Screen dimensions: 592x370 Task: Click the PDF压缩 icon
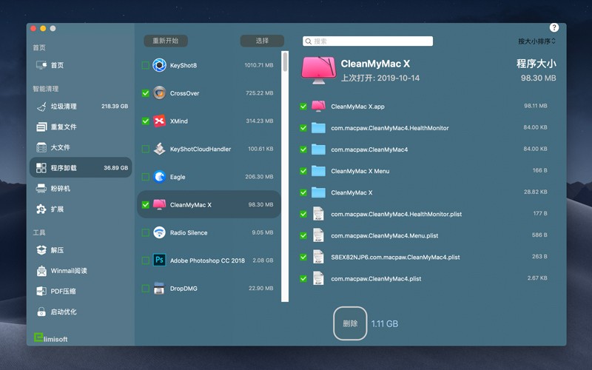tap(41, 291)
